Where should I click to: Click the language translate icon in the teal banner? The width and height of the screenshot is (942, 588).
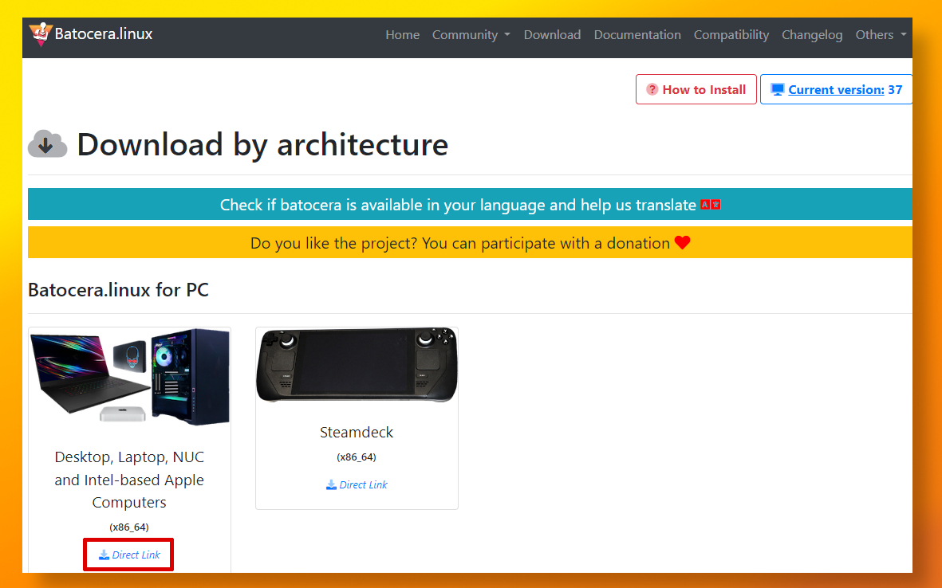pos(710,205)
